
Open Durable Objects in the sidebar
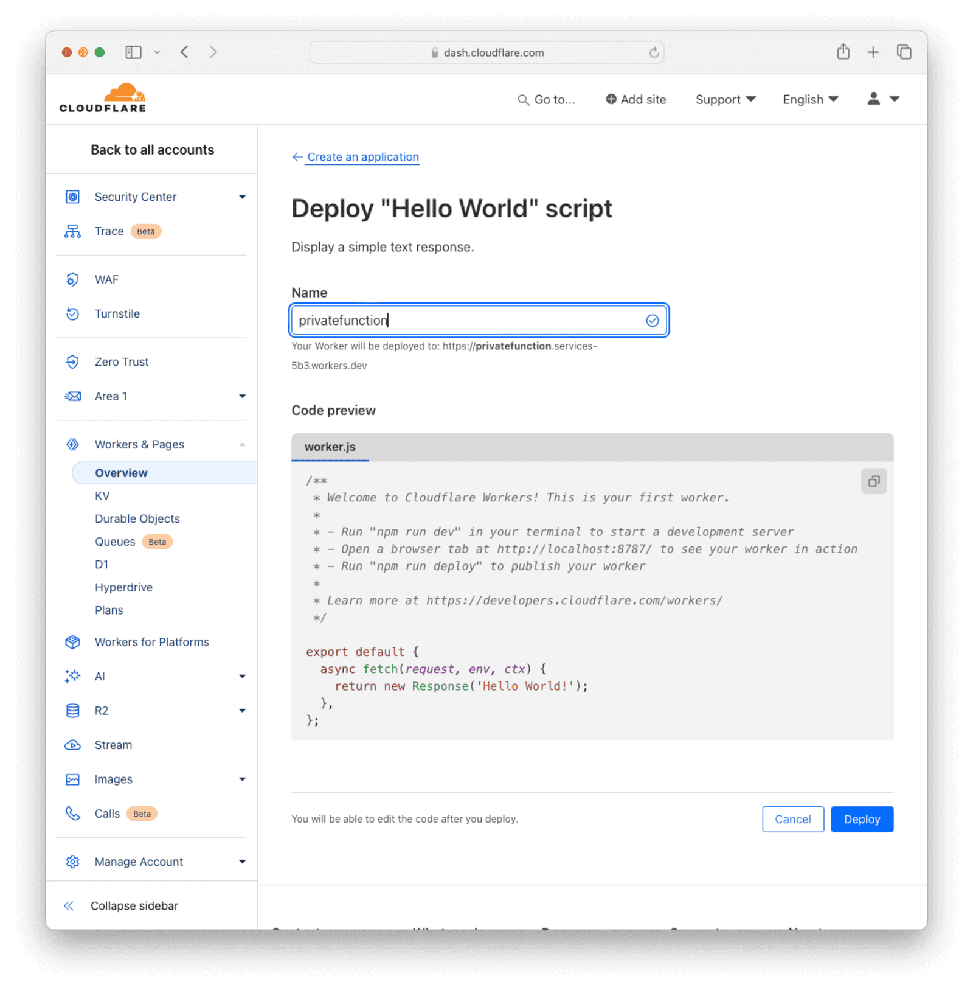137,519
